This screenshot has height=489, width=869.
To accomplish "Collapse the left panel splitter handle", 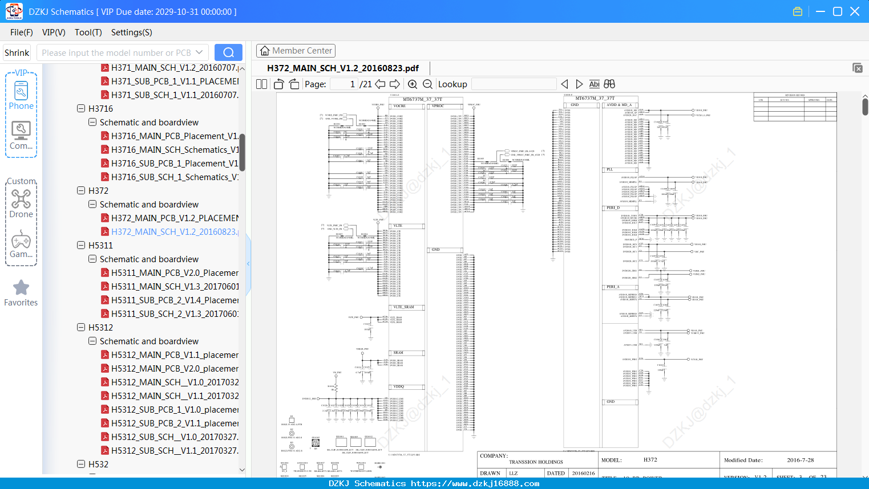I will click(x=248, y=263).
